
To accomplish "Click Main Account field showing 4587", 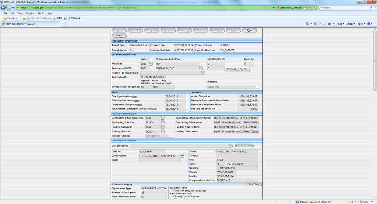I will point(157,87).
